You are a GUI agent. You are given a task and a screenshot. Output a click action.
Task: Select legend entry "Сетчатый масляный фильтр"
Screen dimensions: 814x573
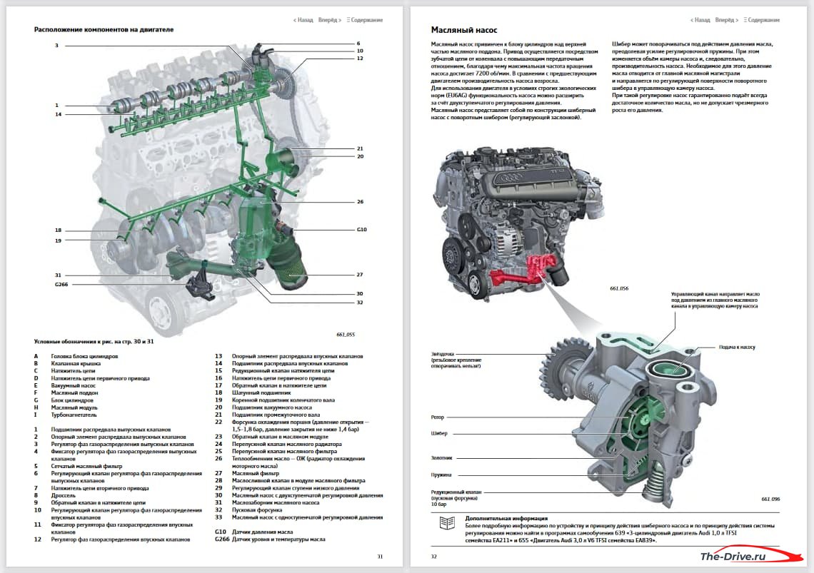click(x=86, y=466)
